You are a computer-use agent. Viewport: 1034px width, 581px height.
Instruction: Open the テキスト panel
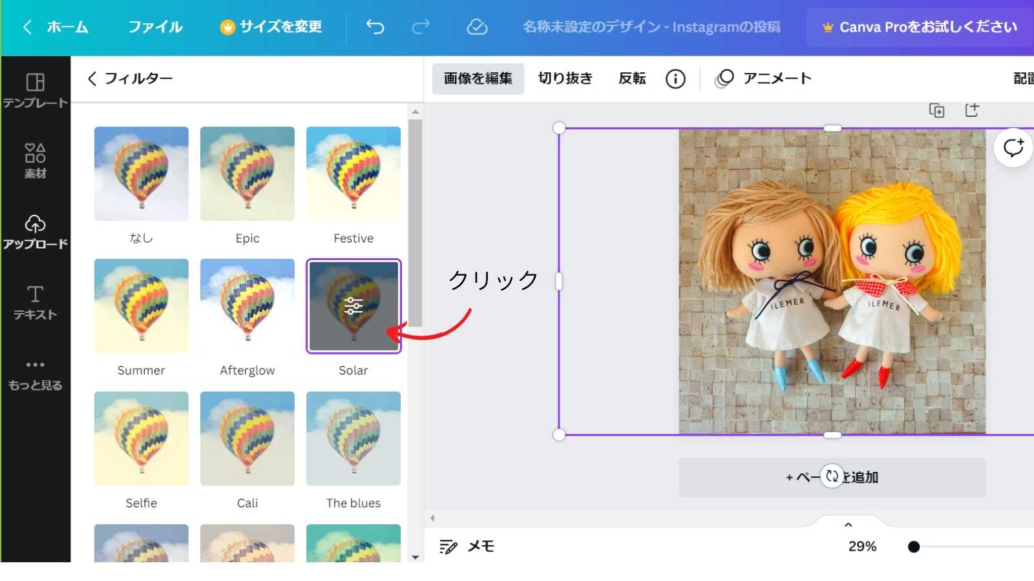coord(36,302)
